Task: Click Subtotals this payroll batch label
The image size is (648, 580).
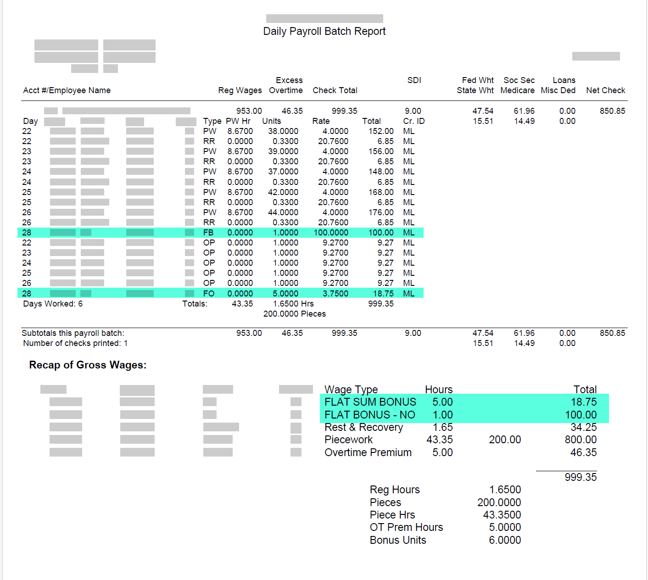Action: pos(73,333)
